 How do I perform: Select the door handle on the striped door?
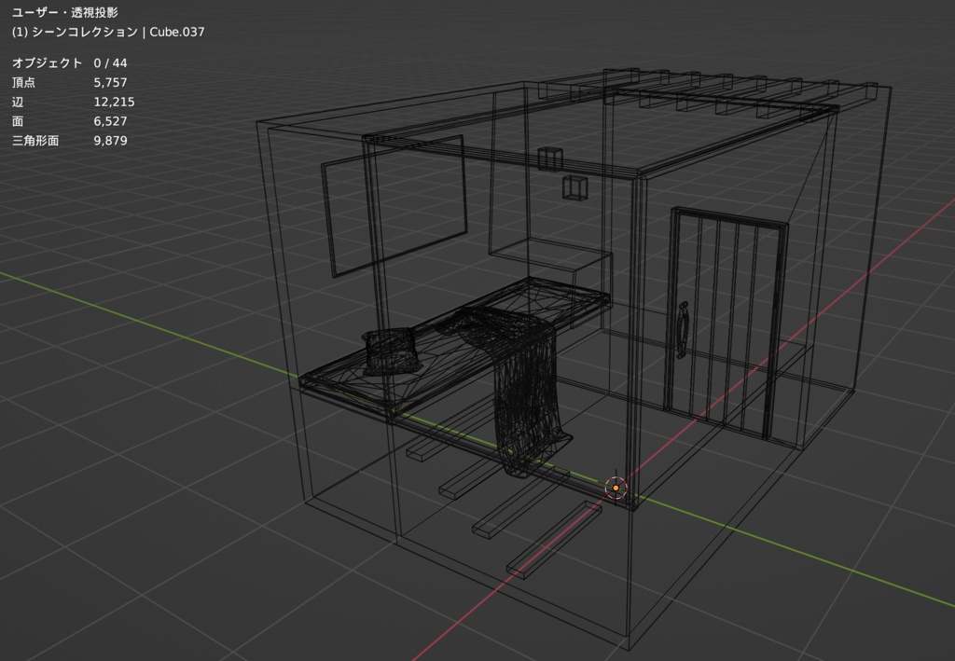point(682,330)
